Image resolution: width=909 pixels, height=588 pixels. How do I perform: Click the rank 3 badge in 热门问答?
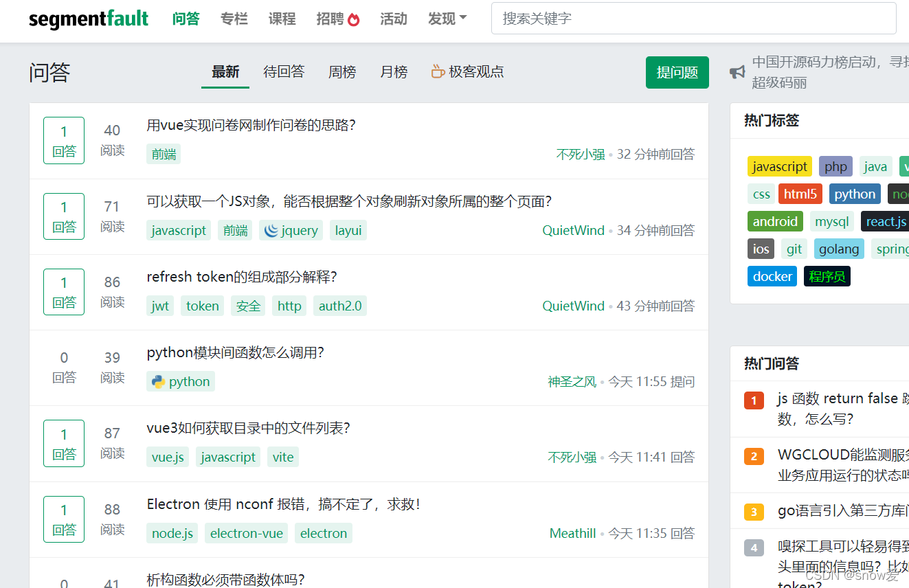(754, 512)
